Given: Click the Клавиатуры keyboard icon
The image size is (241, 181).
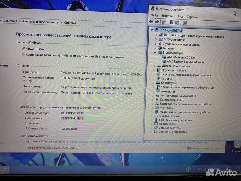Looking at the screenshot, I should click(x=158, y=83).
